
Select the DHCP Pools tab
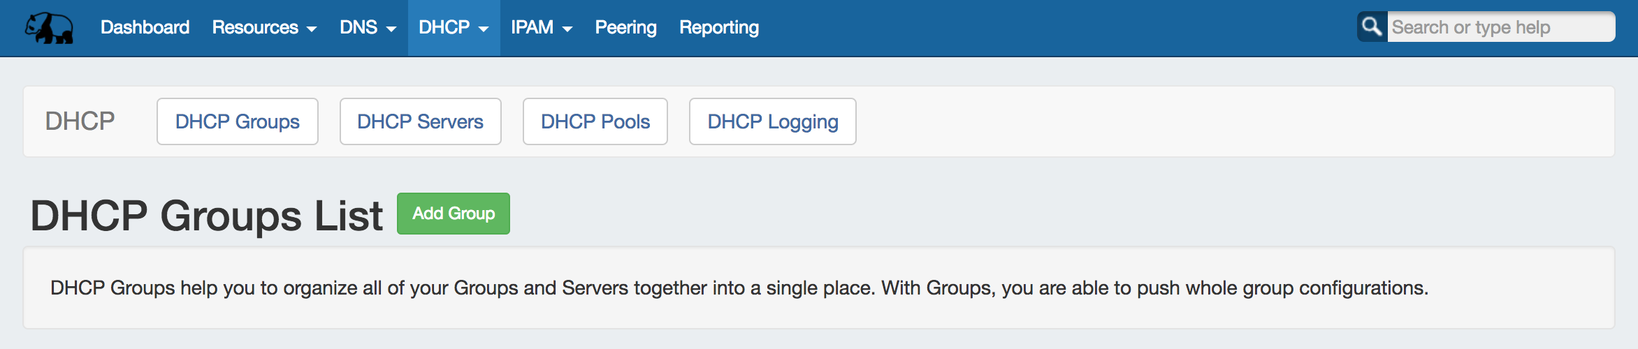pos(595,121)
